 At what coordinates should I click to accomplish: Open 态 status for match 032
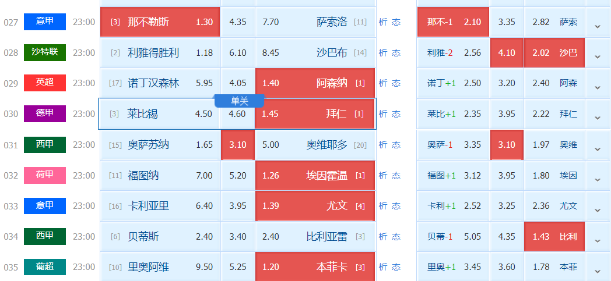pos(396,175)
